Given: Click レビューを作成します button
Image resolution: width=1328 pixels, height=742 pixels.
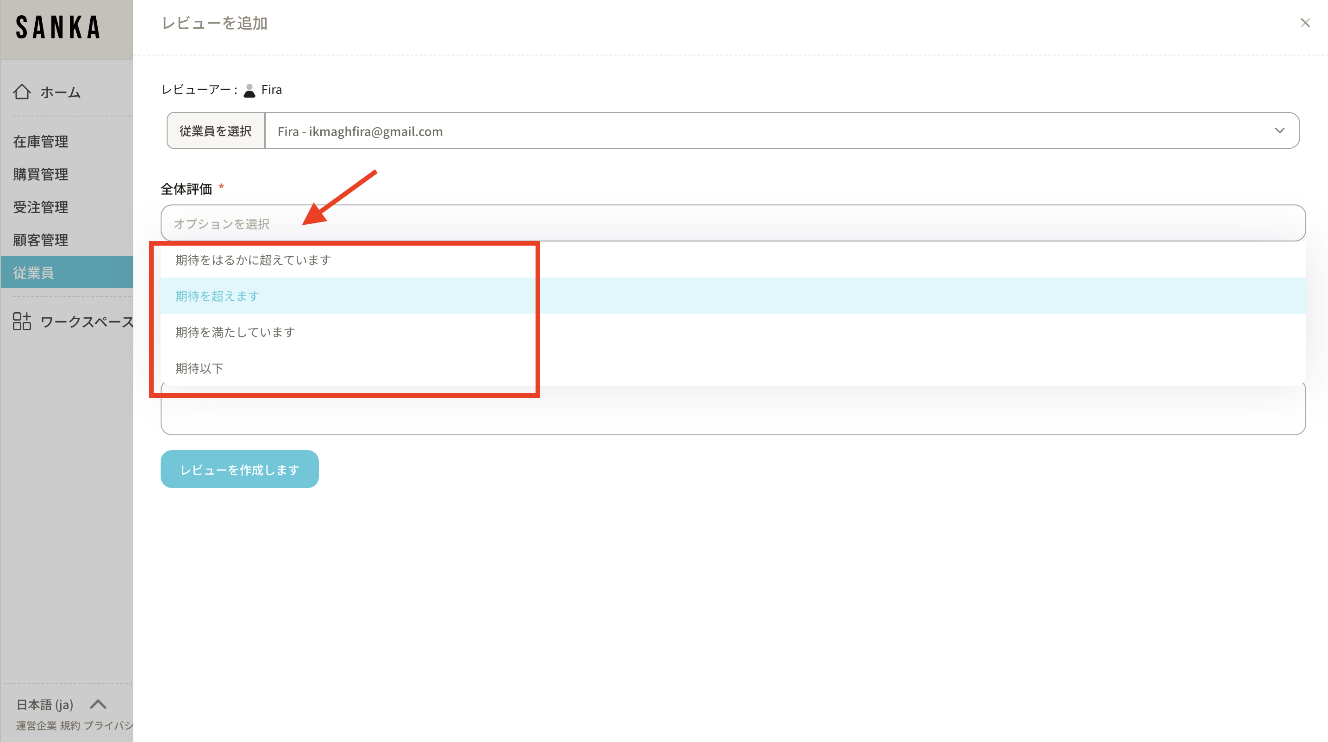Looking at the screenshot, I should pyautogui.click(x=239, y=470).
